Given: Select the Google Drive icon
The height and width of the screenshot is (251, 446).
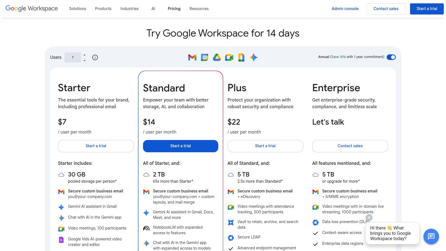Looking at the screenshot, I should 217,57.
